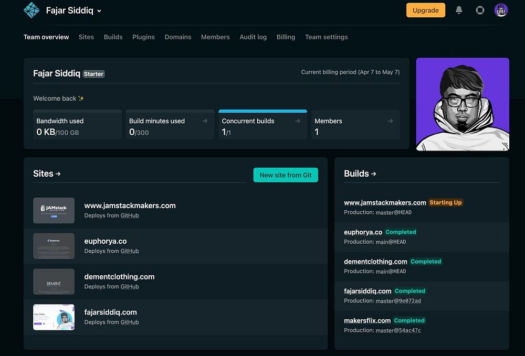Open fajarsiddiq.com build entry
The width and height of the screenshot is (525, 356).
[x=367, y=291]
